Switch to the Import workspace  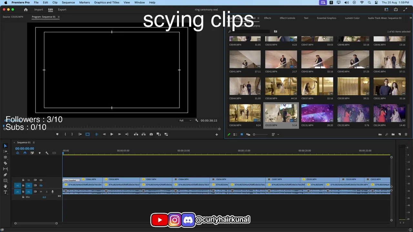(x=38, y=10)
